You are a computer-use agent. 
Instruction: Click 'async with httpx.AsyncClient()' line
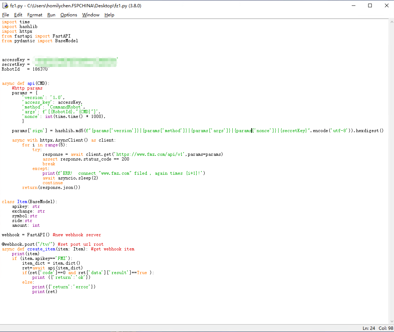tap(64, 141)
